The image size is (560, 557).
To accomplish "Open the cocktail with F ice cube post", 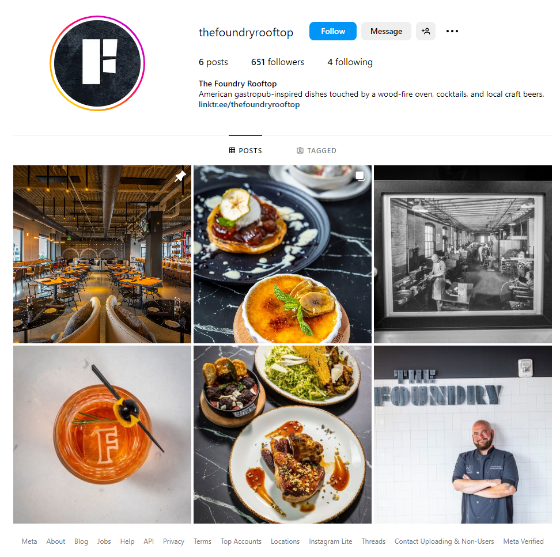I will [102, 434].
